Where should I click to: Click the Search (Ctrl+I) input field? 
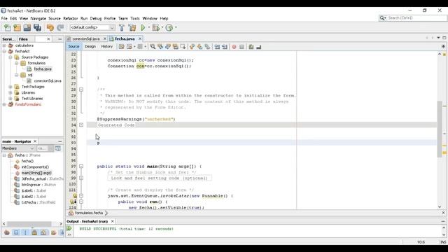416,18
